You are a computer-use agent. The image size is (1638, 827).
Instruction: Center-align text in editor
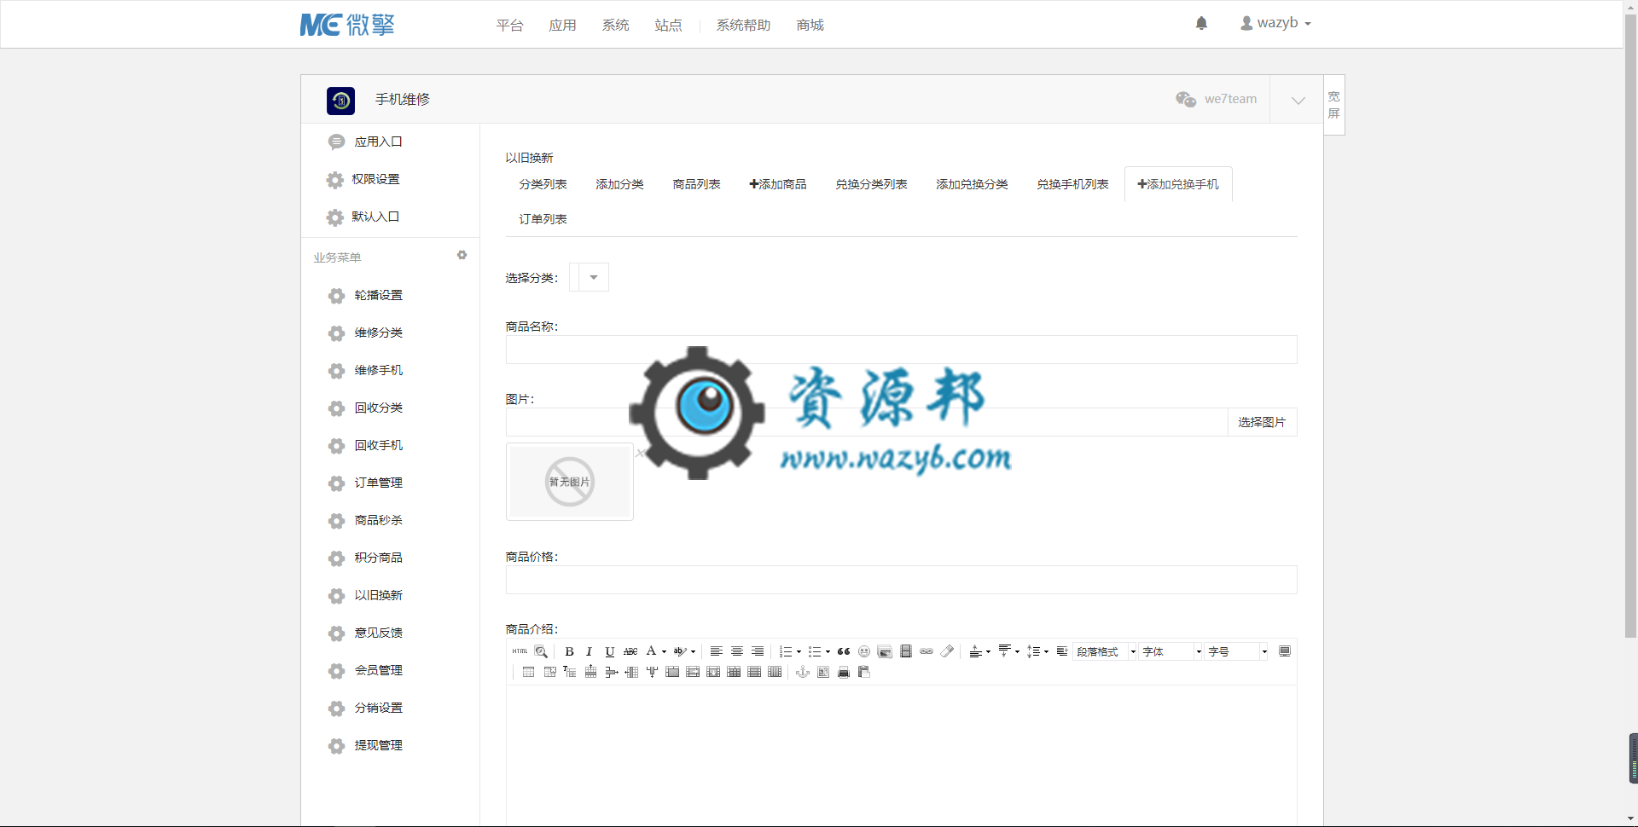click(x=737, y=651)
